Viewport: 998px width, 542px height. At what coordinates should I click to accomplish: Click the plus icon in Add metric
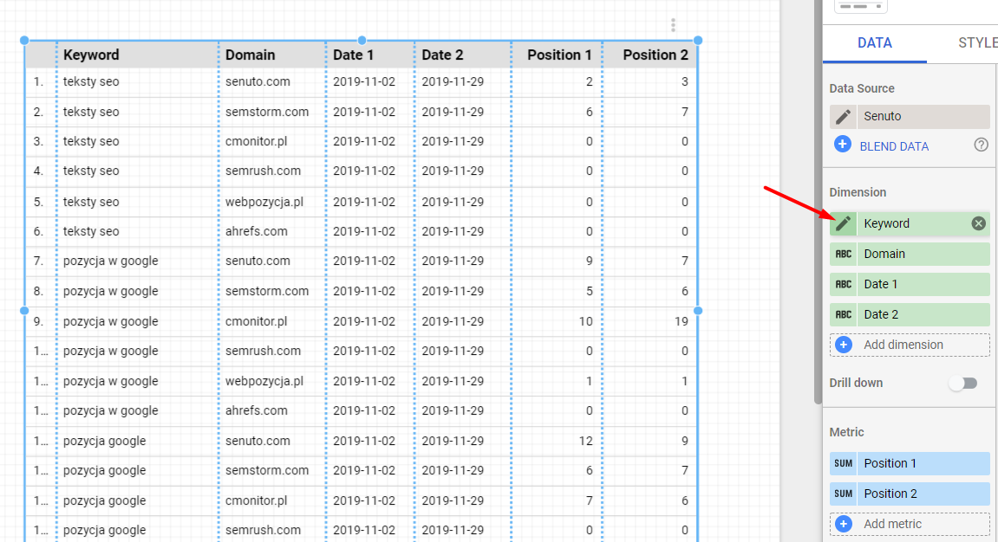[844, 524]
